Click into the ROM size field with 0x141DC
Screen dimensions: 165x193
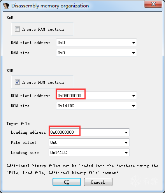(x=94, y=106)
